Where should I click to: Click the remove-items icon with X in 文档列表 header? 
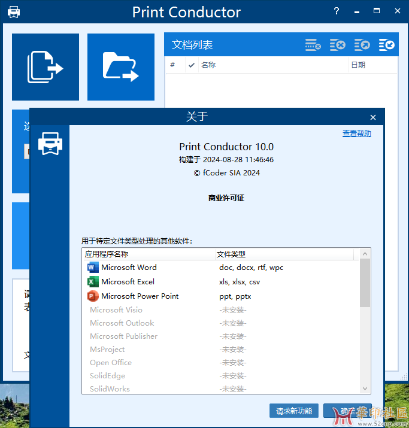click(338, 45)
